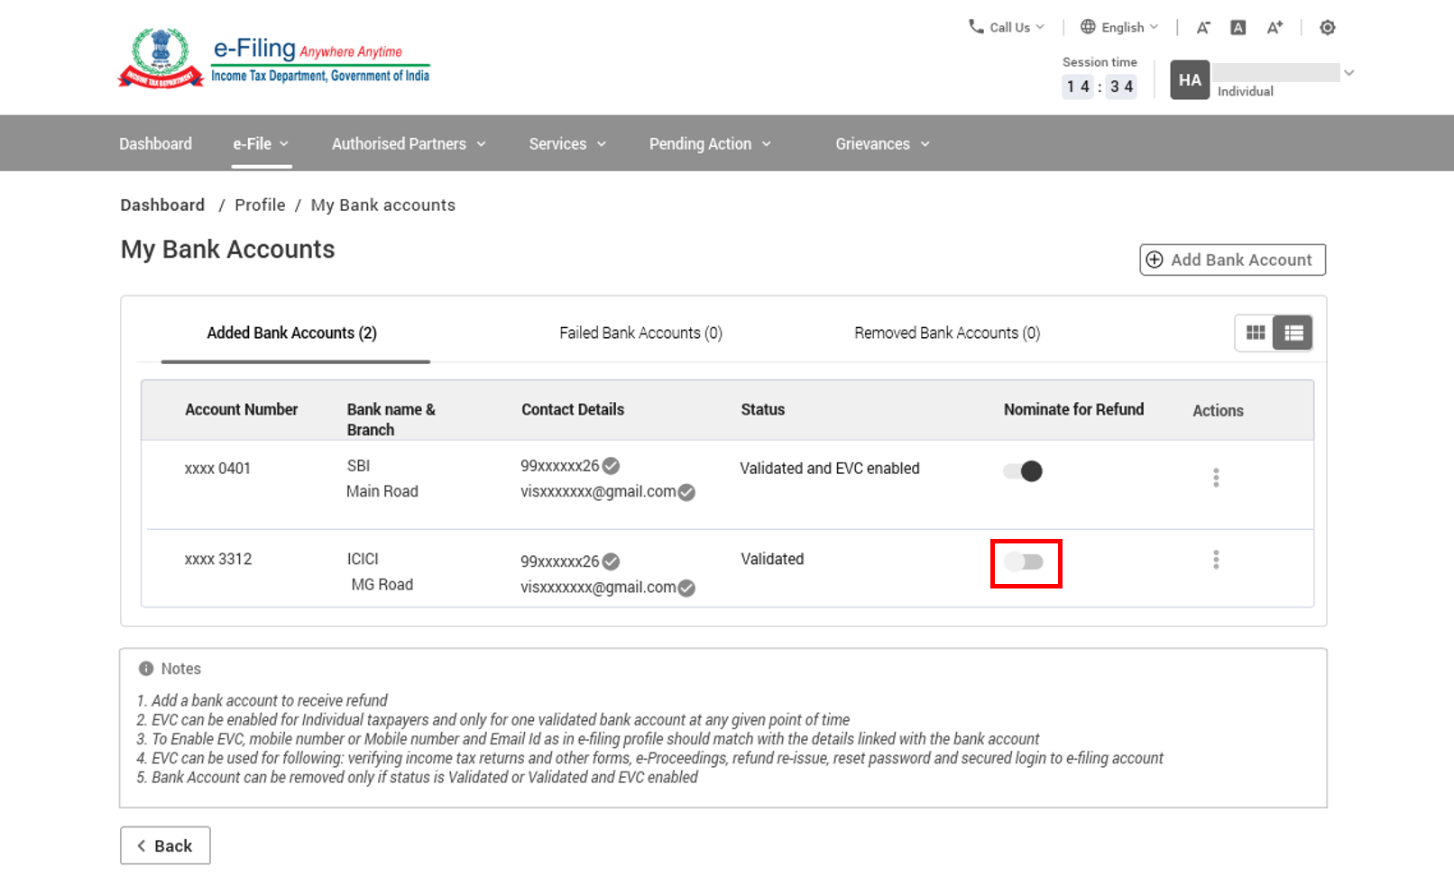Toggle high contrast mode icon
Viewport: 1454px width, 894px height.
click(x=1327, y=28)
